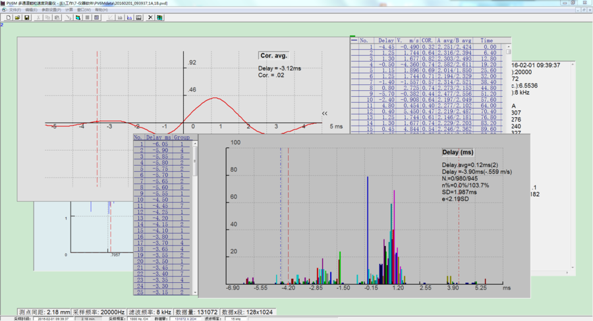Viewport: 593px width, 321px height.
Task: Select group table row 1 with delay -6.05
Action: pos(163,144)
